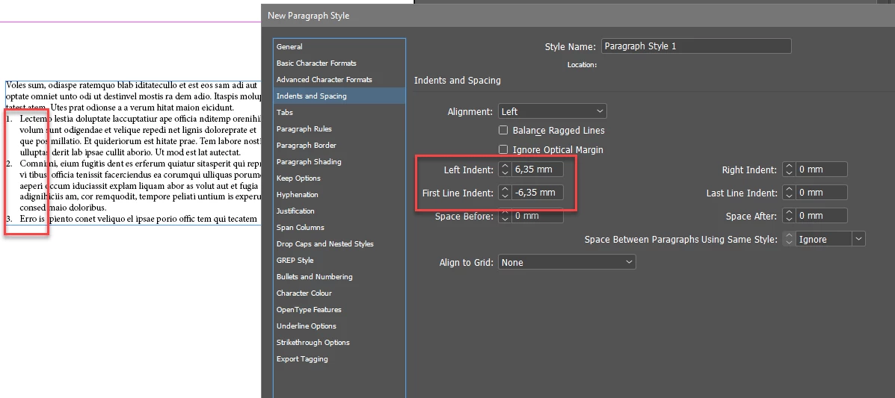The width and height of the screenshot is (895, 398).
Task: Click the Left Indent stepper arrows
Action: click(505, 170)
